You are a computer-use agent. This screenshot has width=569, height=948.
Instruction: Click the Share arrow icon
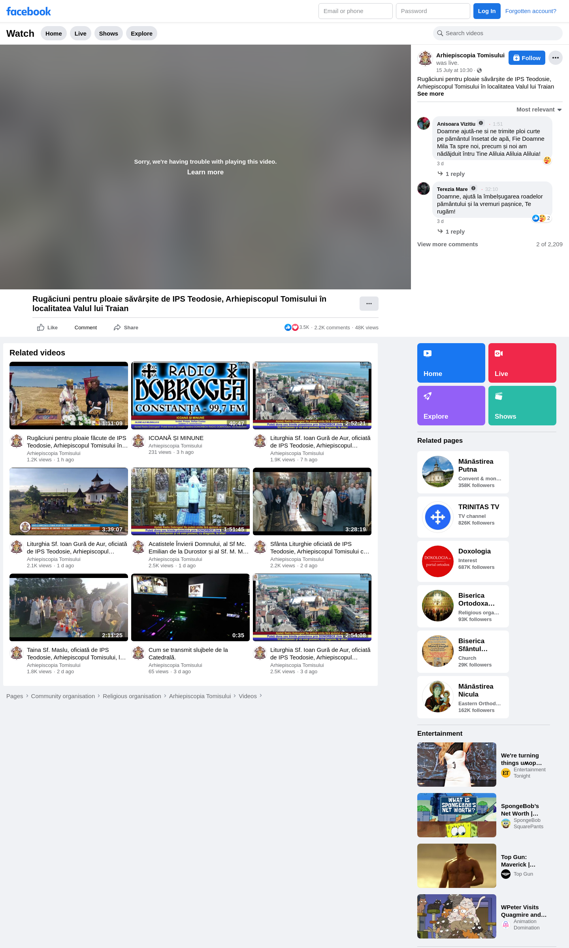[x=117, y=327]
